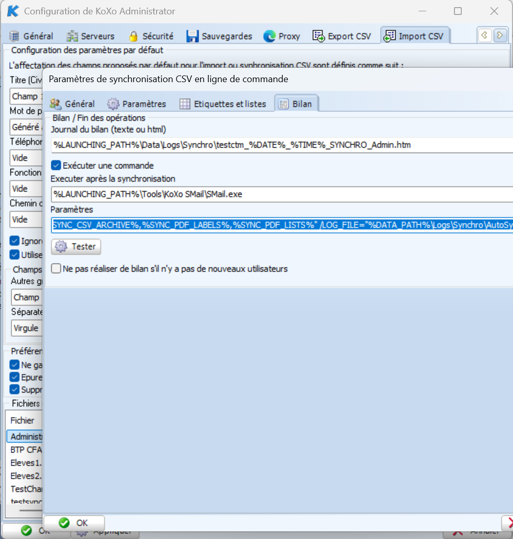Screen dimensions: 513x539
Task: Click the Serveurs icon
Action: [x=72, y=36]
